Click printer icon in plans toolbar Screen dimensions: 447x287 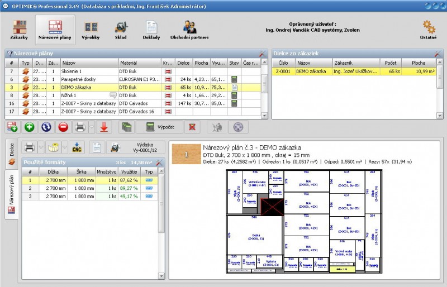click(x=80, y=127)
